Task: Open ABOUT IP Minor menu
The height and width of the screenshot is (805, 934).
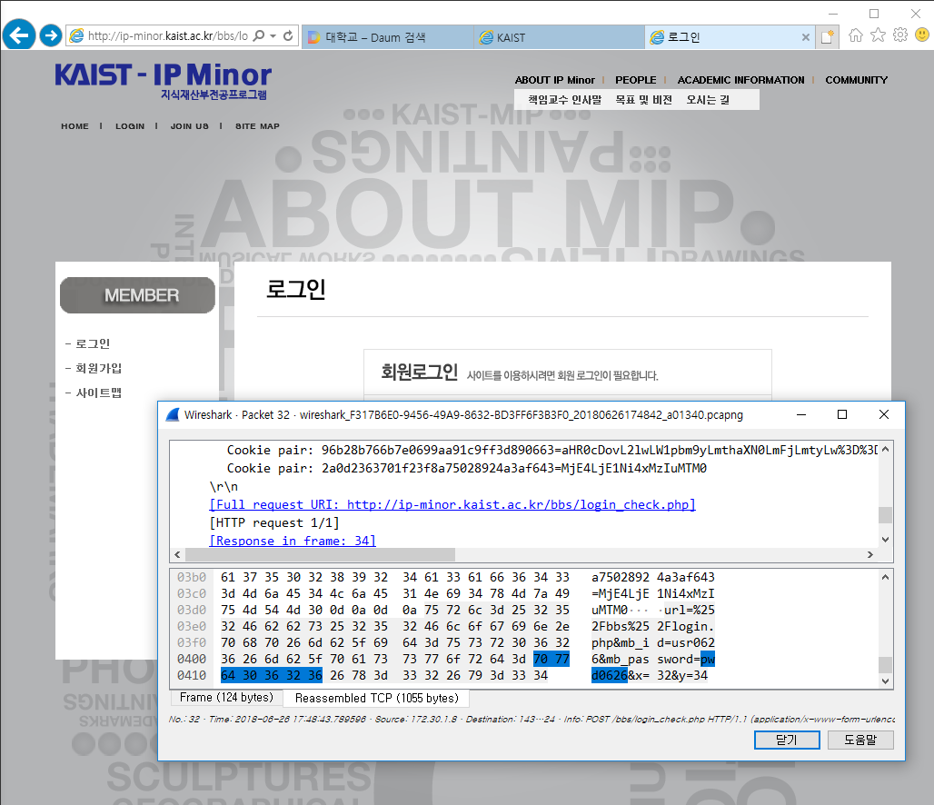Action: [x=554, y=80]
